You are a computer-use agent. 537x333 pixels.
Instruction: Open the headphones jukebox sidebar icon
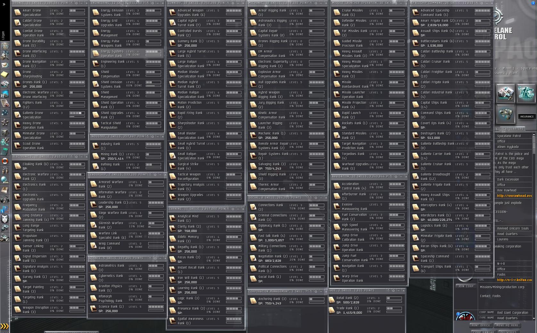coord(5,199)
